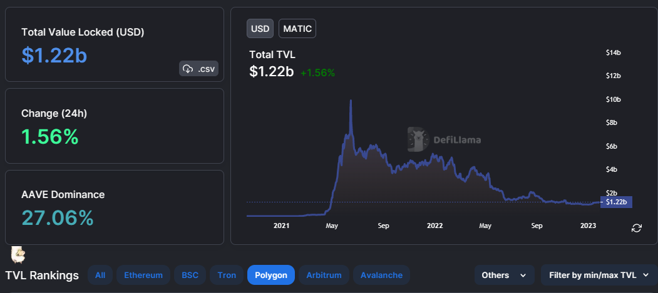Click the Change (24h) label
658x293 pixels.
coord(54,114)
